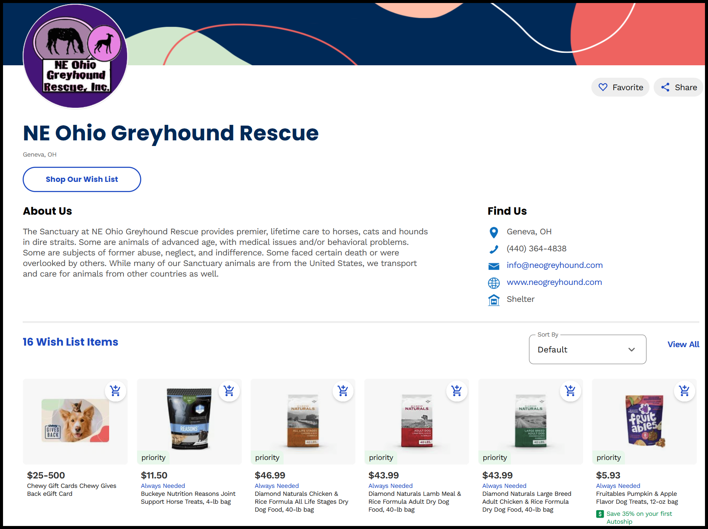Click the priority tag on Buckeye treats
This screenshot has width=708, height=529.
click(x=153, y=458)
